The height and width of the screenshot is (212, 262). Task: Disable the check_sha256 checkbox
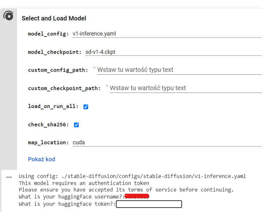point(76,125)
